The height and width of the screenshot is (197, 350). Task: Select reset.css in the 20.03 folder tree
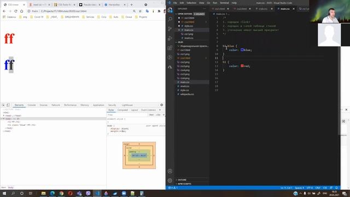click(x=185, y=86)
